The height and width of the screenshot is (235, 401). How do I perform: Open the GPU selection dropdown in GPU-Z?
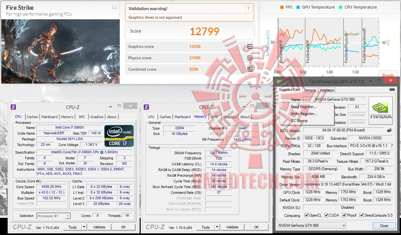point(312,225)
